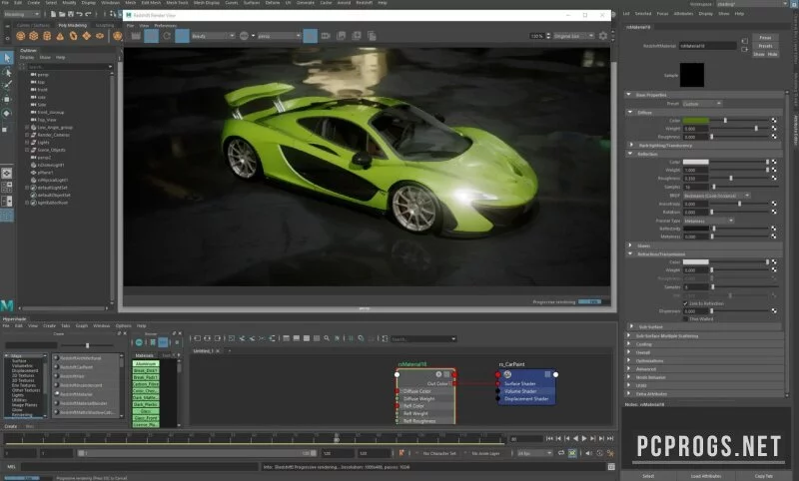
Task: Expand the Low_Angle_group outliner node
Action: pyautogui.click(x=27, y=128)
